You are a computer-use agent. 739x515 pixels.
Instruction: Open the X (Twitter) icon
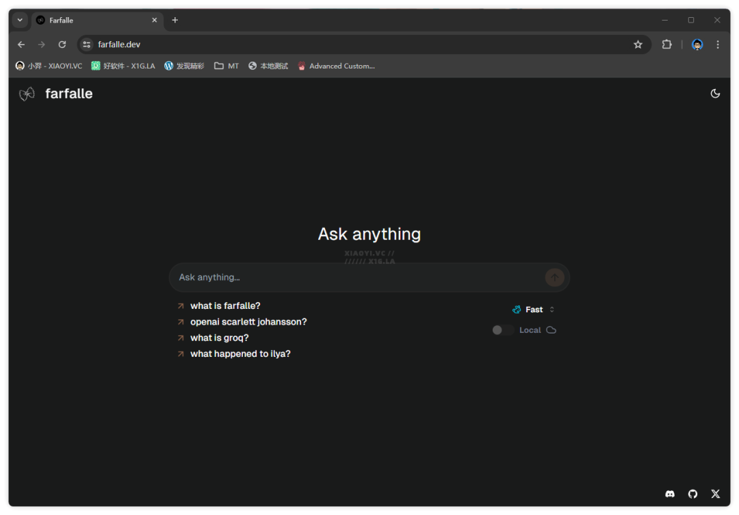coord(715,494)
